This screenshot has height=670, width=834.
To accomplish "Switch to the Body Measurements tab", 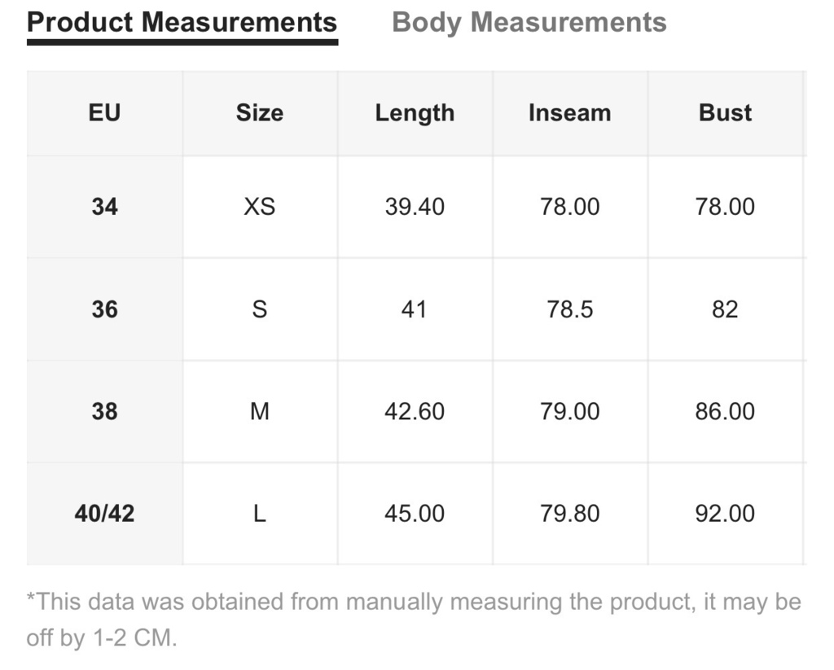I will [x=529, y=23].
